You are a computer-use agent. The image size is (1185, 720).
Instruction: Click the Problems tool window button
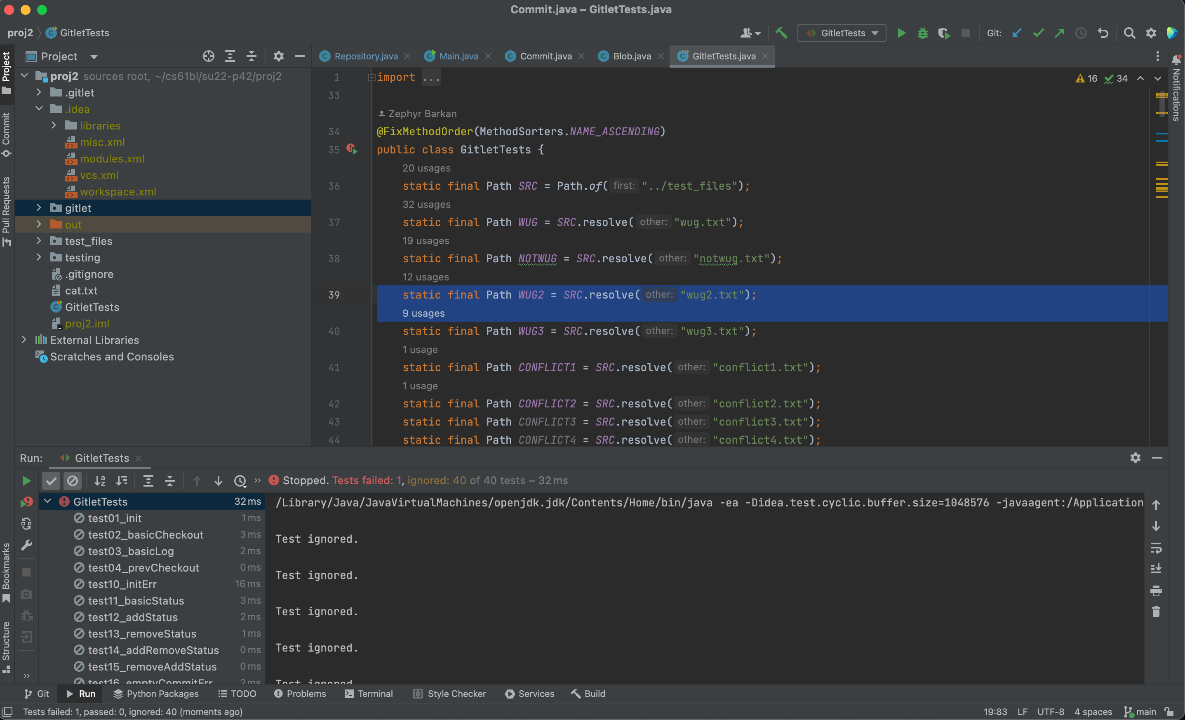click(300, 694)
